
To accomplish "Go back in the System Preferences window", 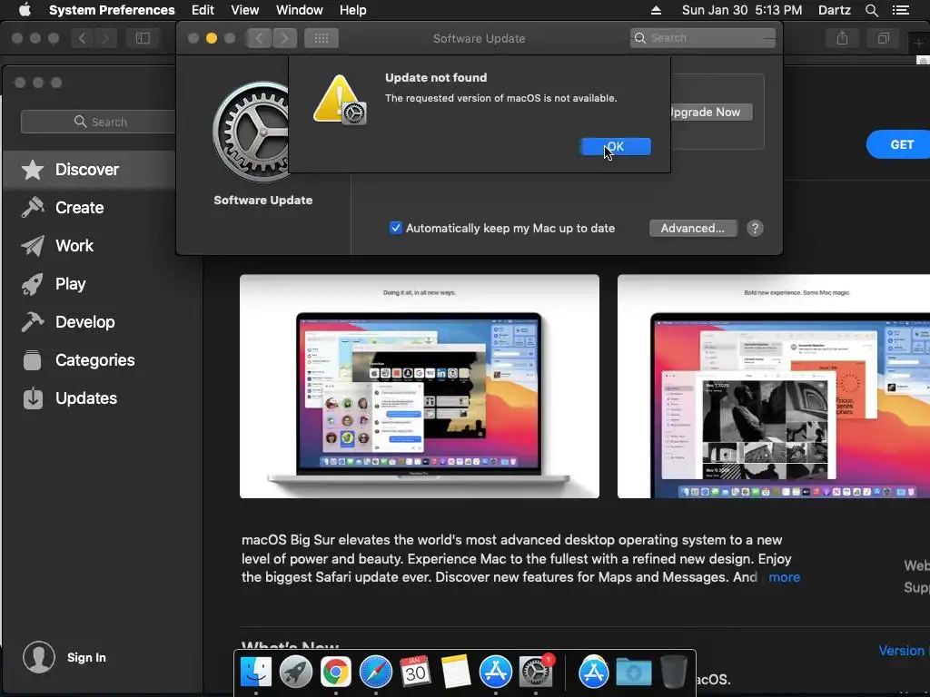I will (259, 38).
